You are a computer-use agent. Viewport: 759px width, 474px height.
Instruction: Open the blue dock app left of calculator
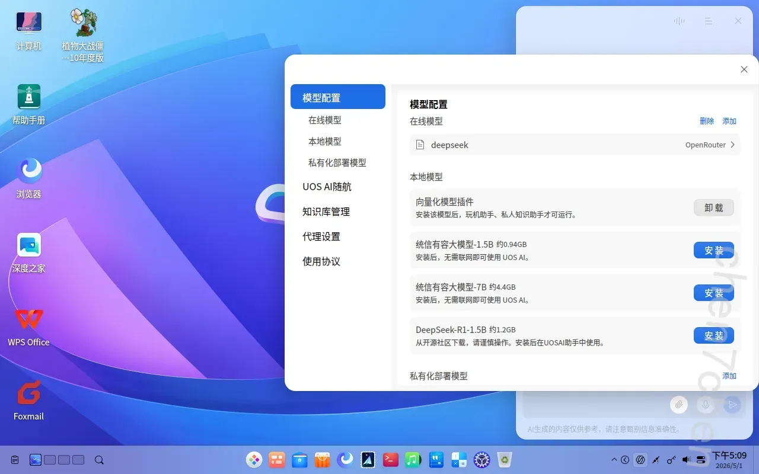(436, 460)
